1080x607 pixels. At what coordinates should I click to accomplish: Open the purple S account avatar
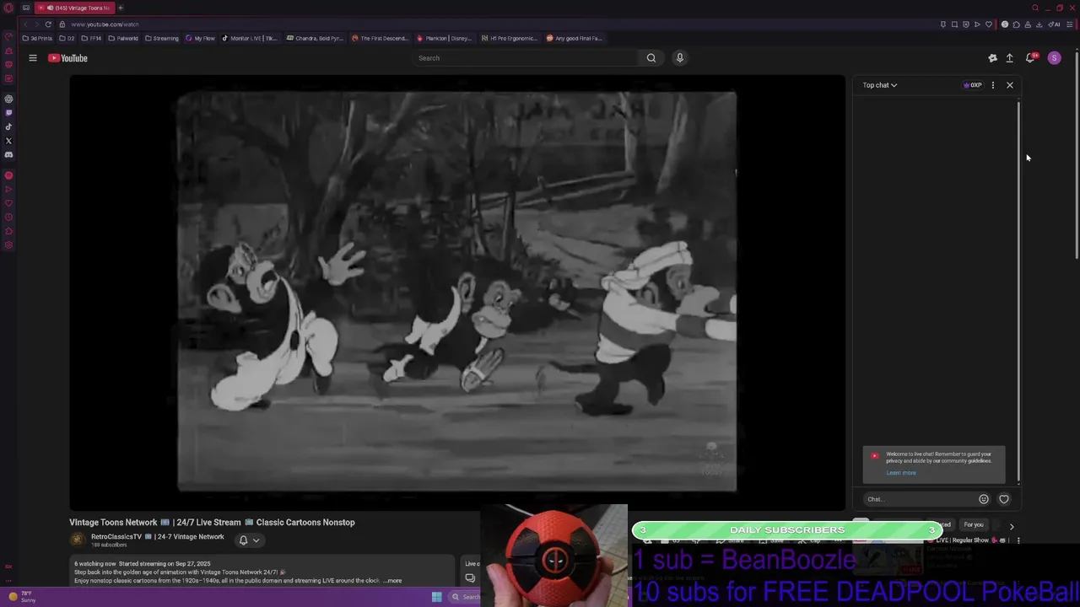click(x=1054, y=58)
